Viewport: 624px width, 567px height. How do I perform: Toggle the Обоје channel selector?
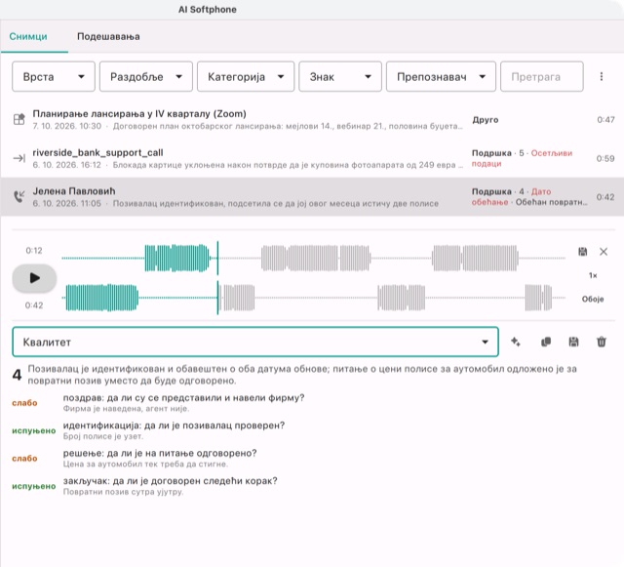593,299
